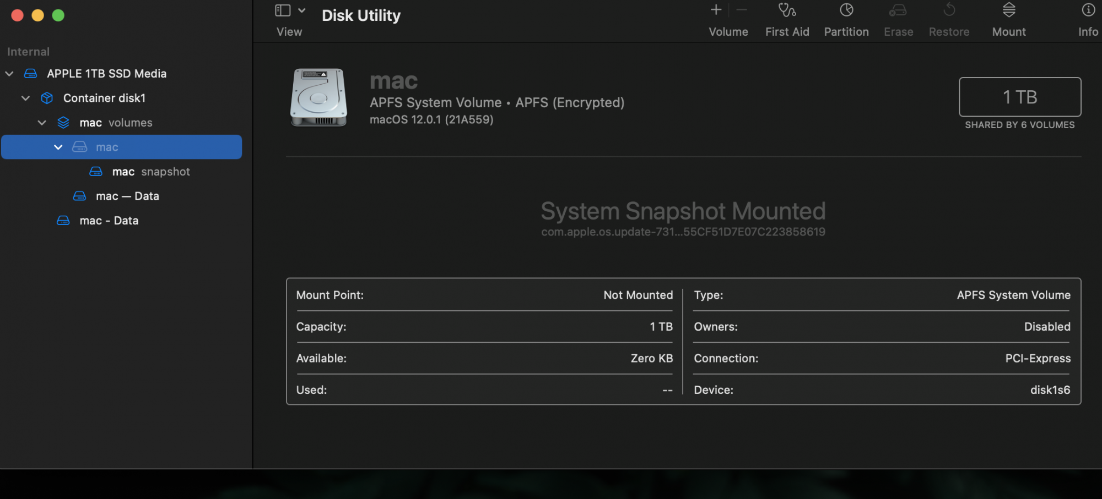
Task: Click the 'Not Mounted' mount point value
Action: click(638, 295)
